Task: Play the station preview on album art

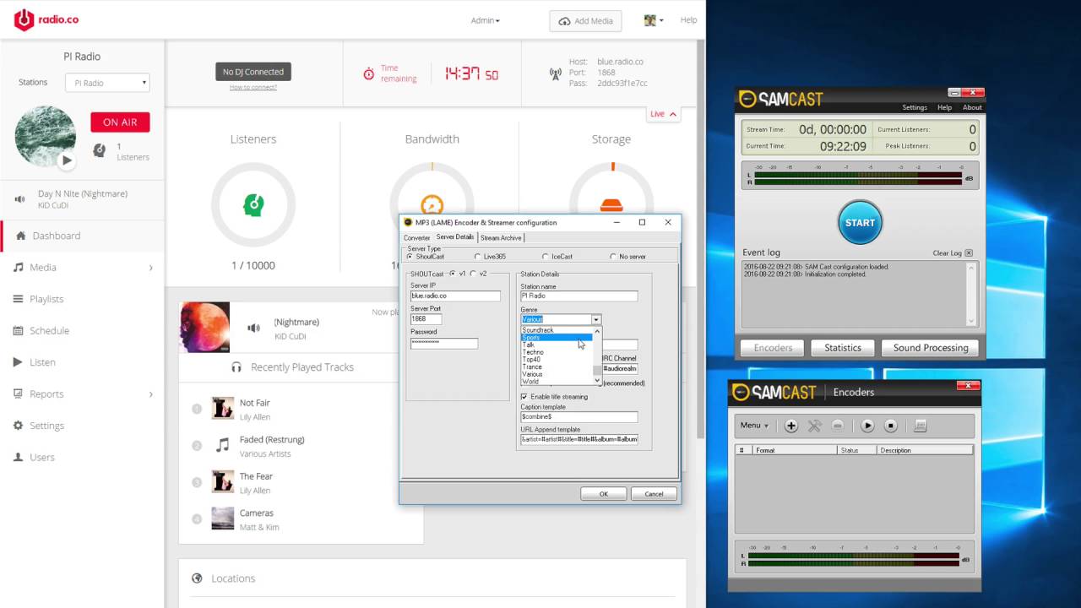Action: [x=67, y=160]
